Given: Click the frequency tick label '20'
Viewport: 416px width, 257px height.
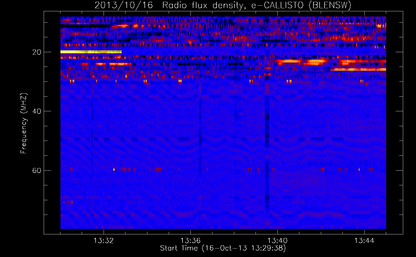Looking at the screenshot, I should tap(37, 52).
